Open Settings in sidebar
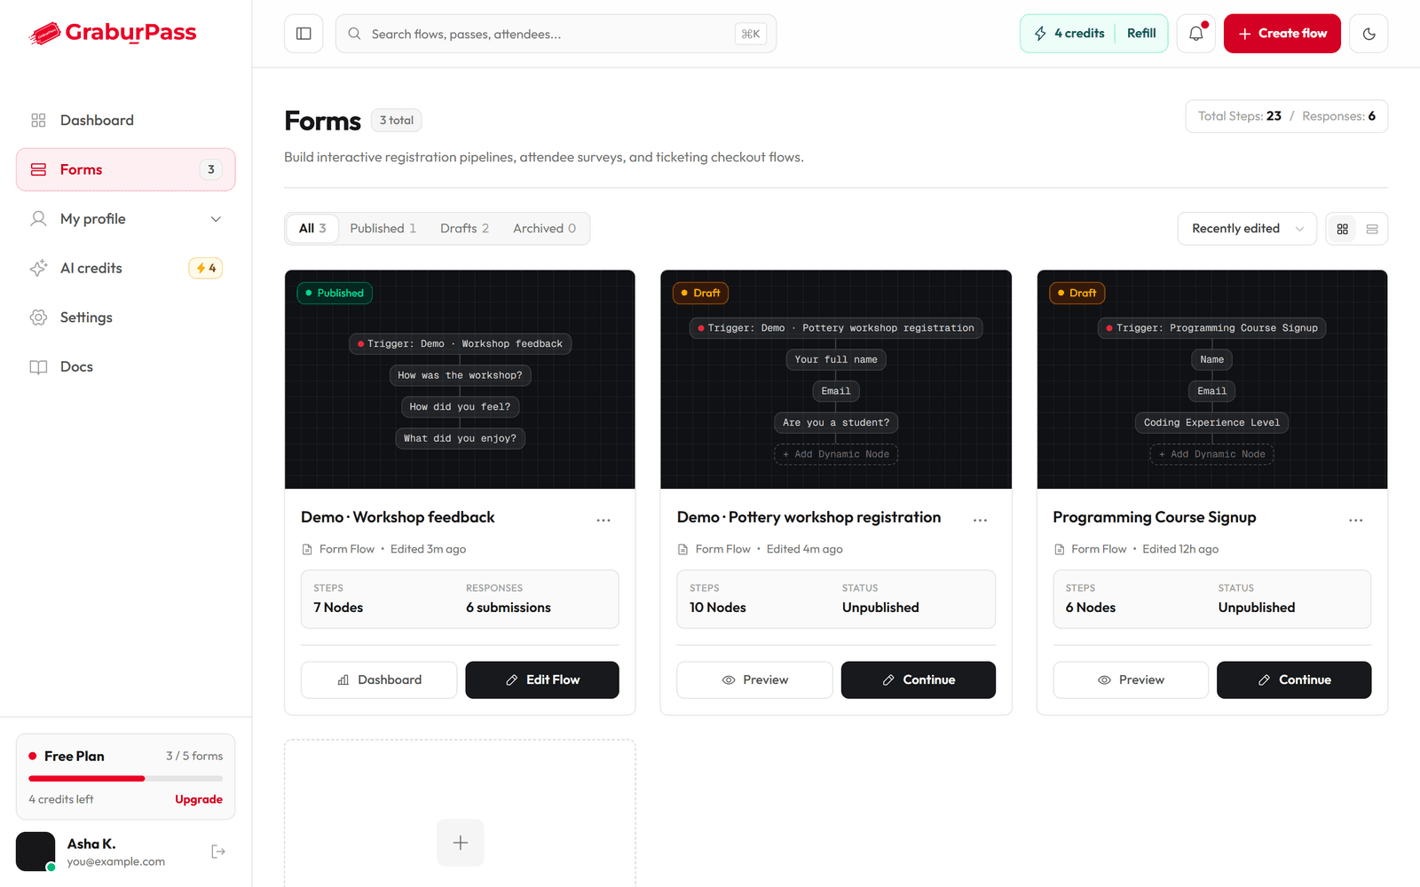This screenshot has height=887, width=1420. tap(125, 318)
